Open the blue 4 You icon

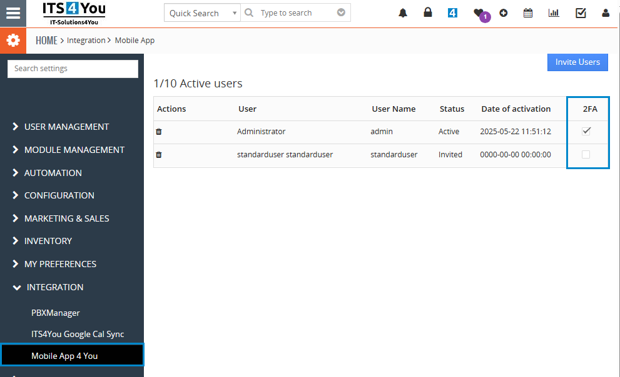coord(452,13)
